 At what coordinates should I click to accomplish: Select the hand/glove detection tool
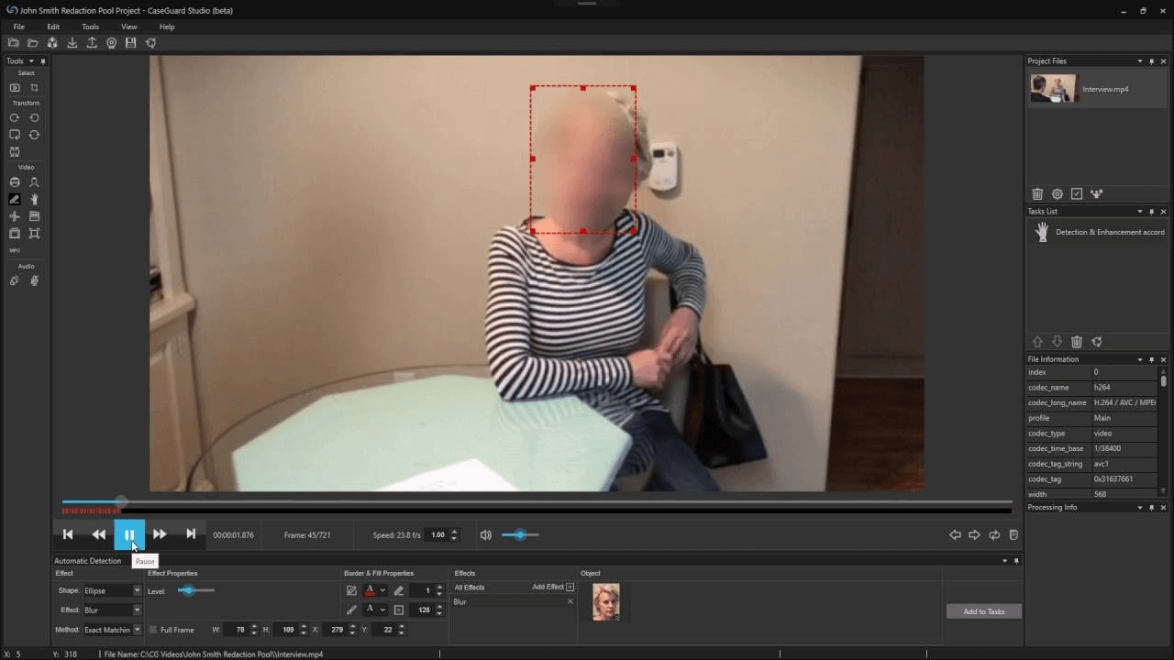(34, 199)
